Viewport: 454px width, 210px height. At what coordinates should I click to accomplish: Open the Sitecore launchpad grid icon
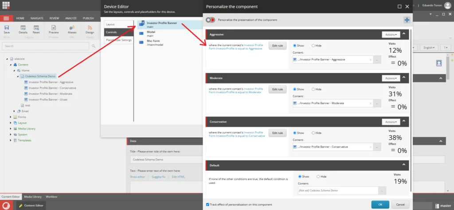(6, 5)
